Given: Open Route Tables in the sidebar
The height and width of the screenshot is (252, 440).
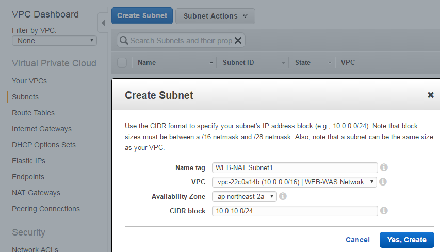Looking at the screenshot, I should [33, 113].
